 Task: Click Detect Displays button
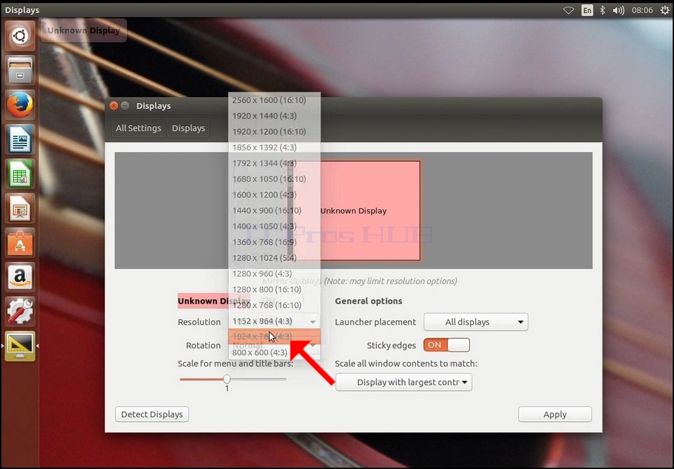[x=151, y=415]
